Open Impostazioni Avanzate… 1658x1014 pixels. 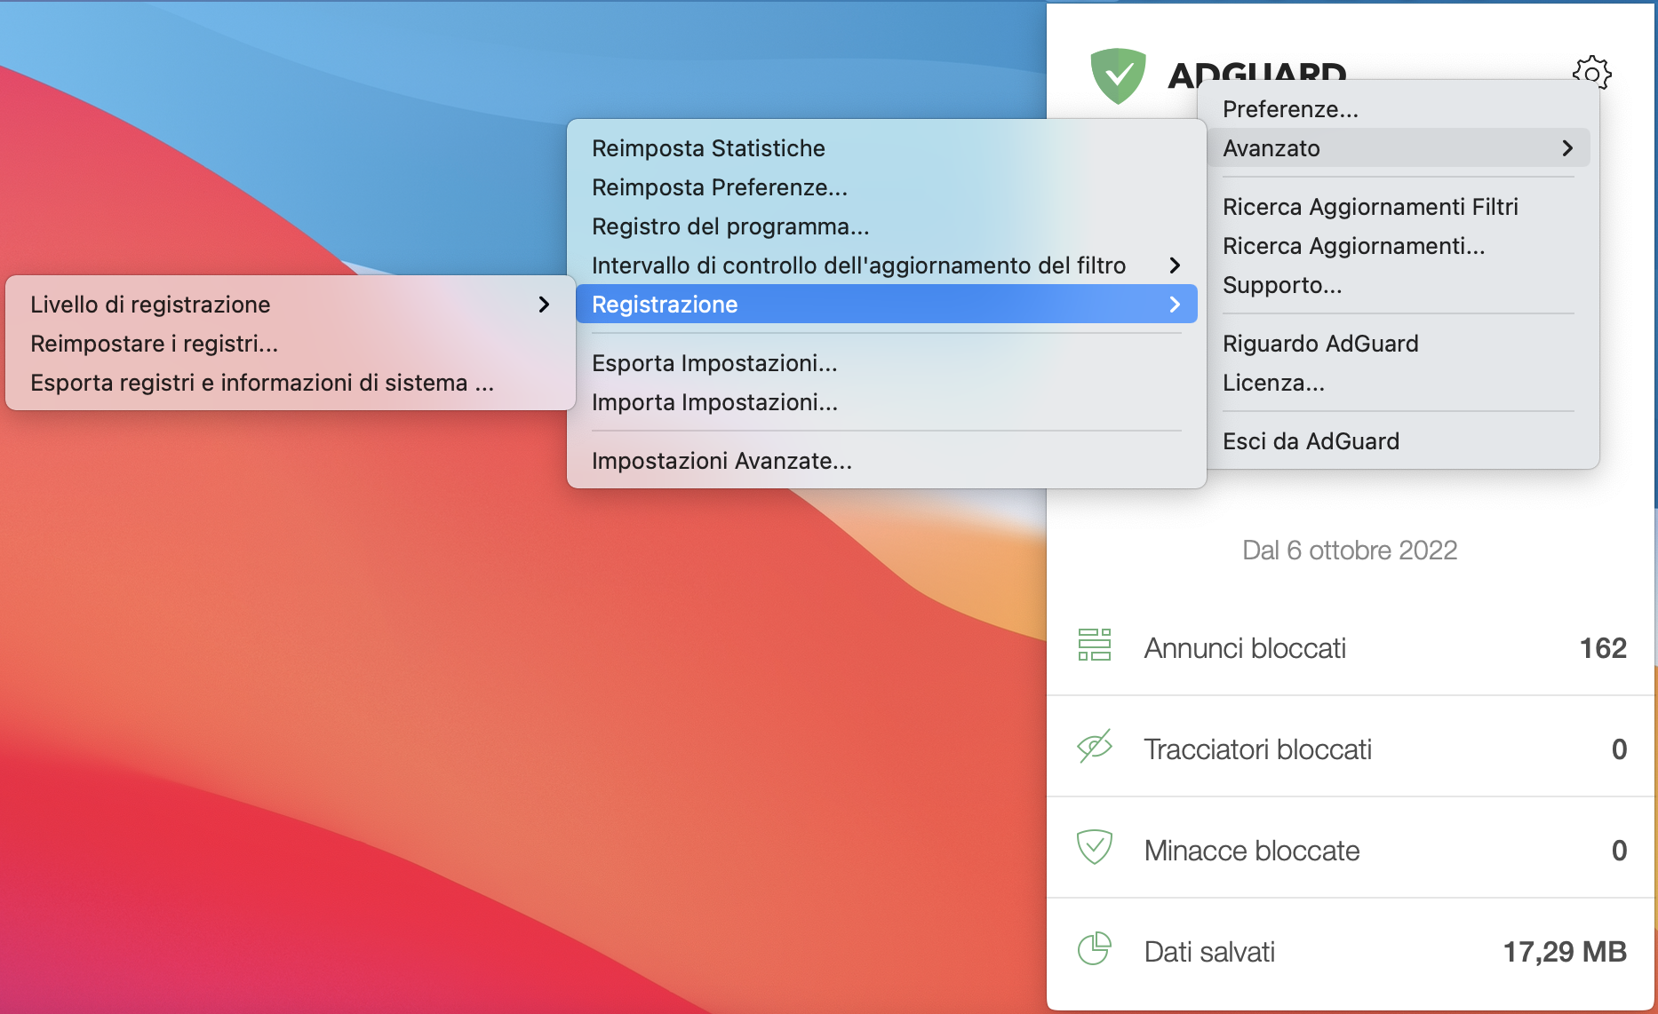(887, 461)
